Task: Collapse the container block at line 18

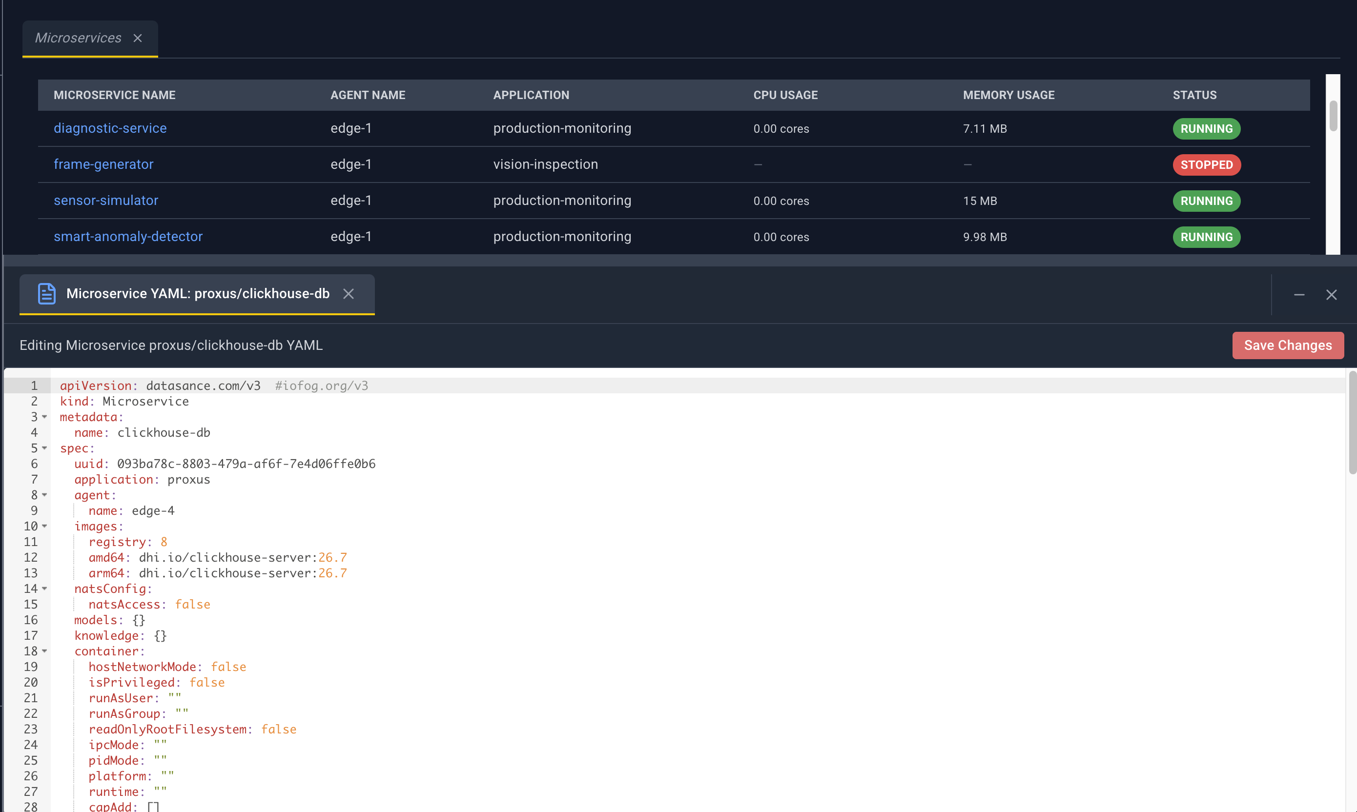Action: [x=45, y=651]
